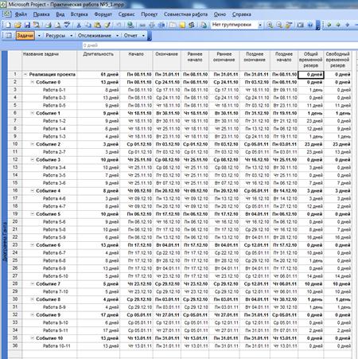This screenshot has height=359, width=358.
Task: Click the Ресурсы guide button
Action: pos(55,35)
